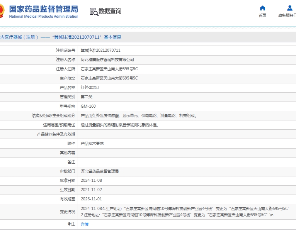Select the approval date 2024-11-08

coord(91,181)
